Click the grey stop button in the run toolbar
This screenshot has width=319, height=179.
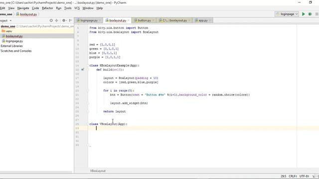tap(317, 14)
